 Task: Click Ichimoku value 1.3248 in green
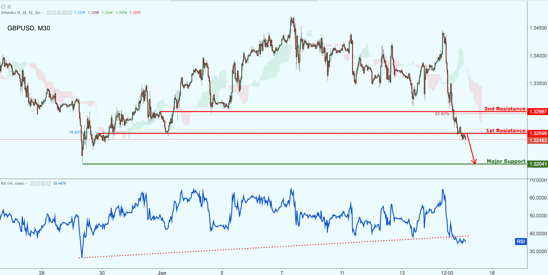(x=107, y=13)
